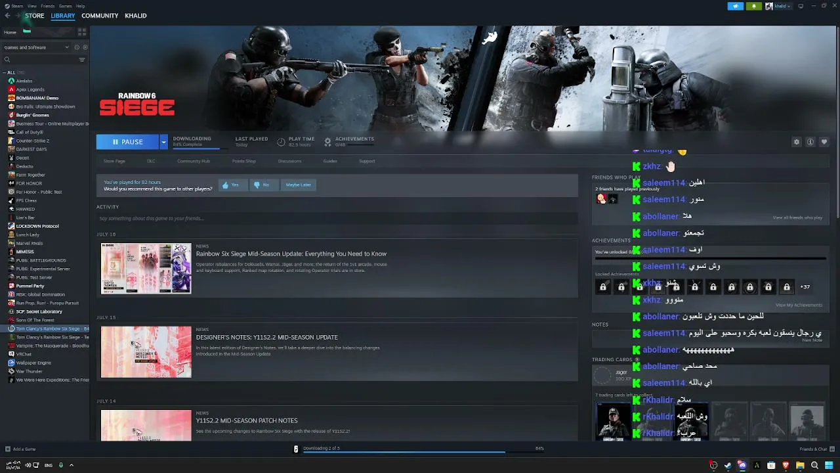Open the Help menu

tap(80, 6)
